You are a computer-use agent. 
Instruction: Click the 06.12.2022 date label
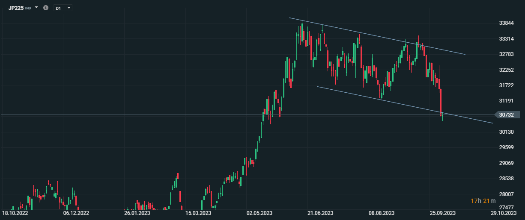pyautogui.click(x=76, y=213)
